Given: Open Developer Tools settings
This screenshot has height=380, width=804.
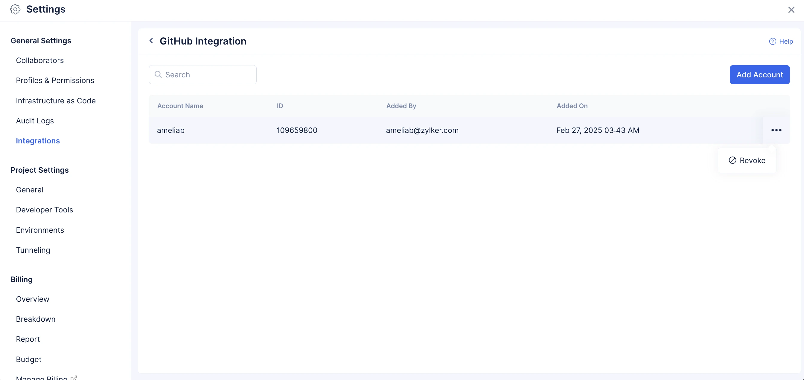Looking at the screenshot, I should 44,210.
